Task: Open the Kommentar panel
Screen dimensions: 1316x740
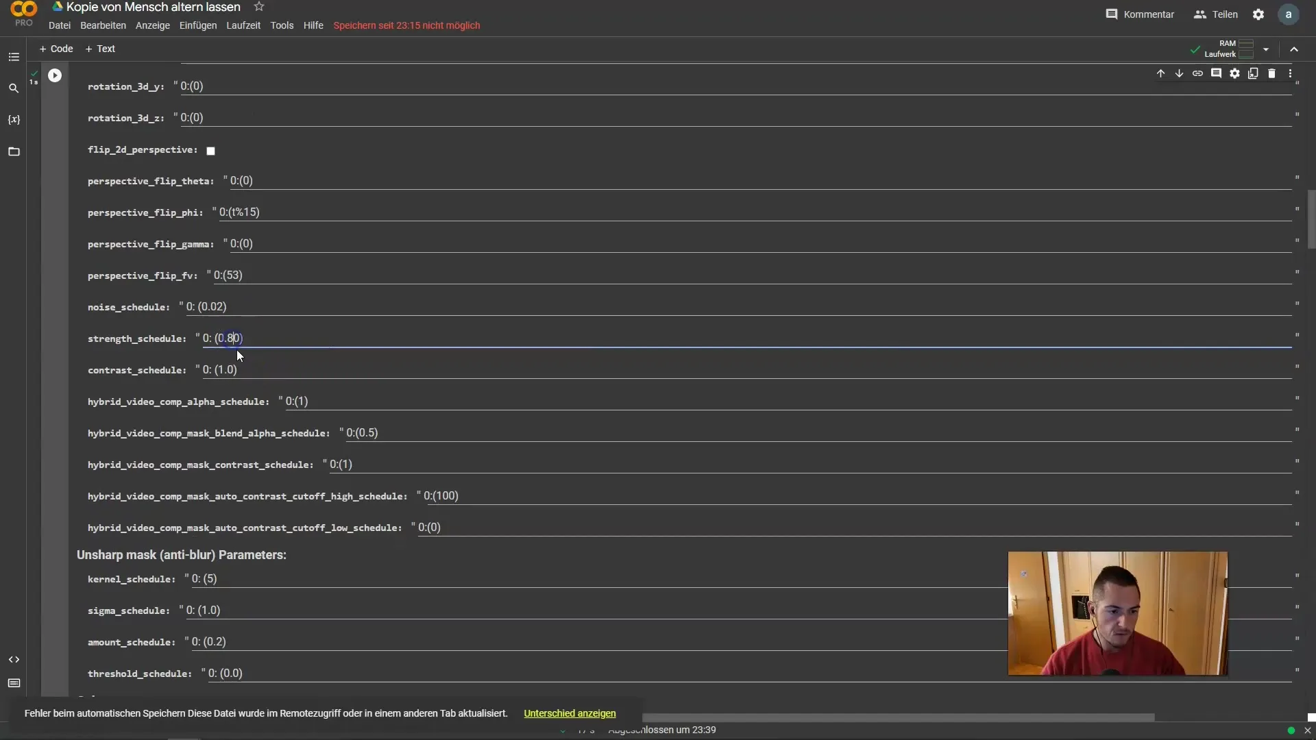Action: [x=1143, y=14]
